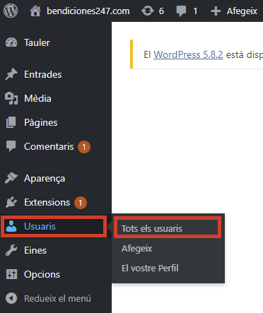Screen dimensions: 263x313
Task: Select Afegeix in the Usuaris submenu
Action: tap(136, 249)
